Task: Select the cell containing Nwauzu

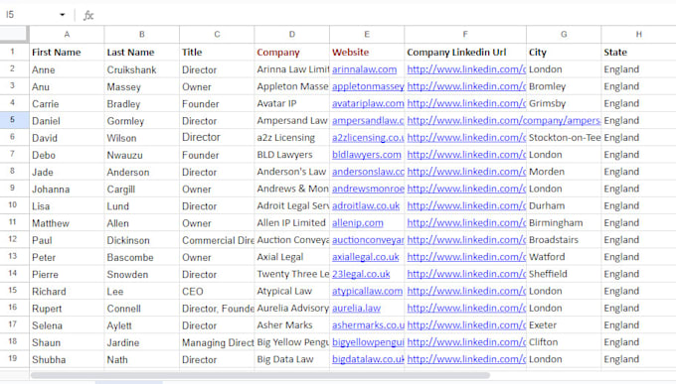Action: coord(142,155)
